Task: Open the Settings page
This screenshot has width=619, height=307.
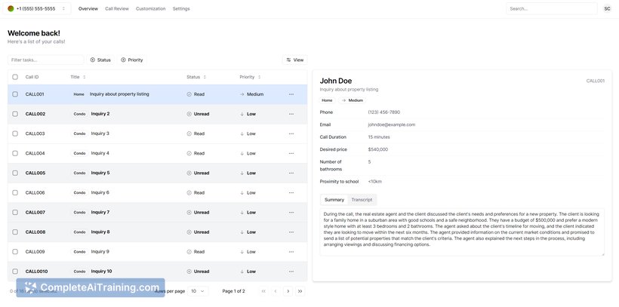Action: 181,9
